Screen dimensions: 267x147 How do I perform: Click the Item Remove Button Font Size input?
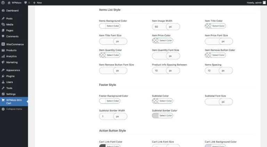tap(106, 71)
